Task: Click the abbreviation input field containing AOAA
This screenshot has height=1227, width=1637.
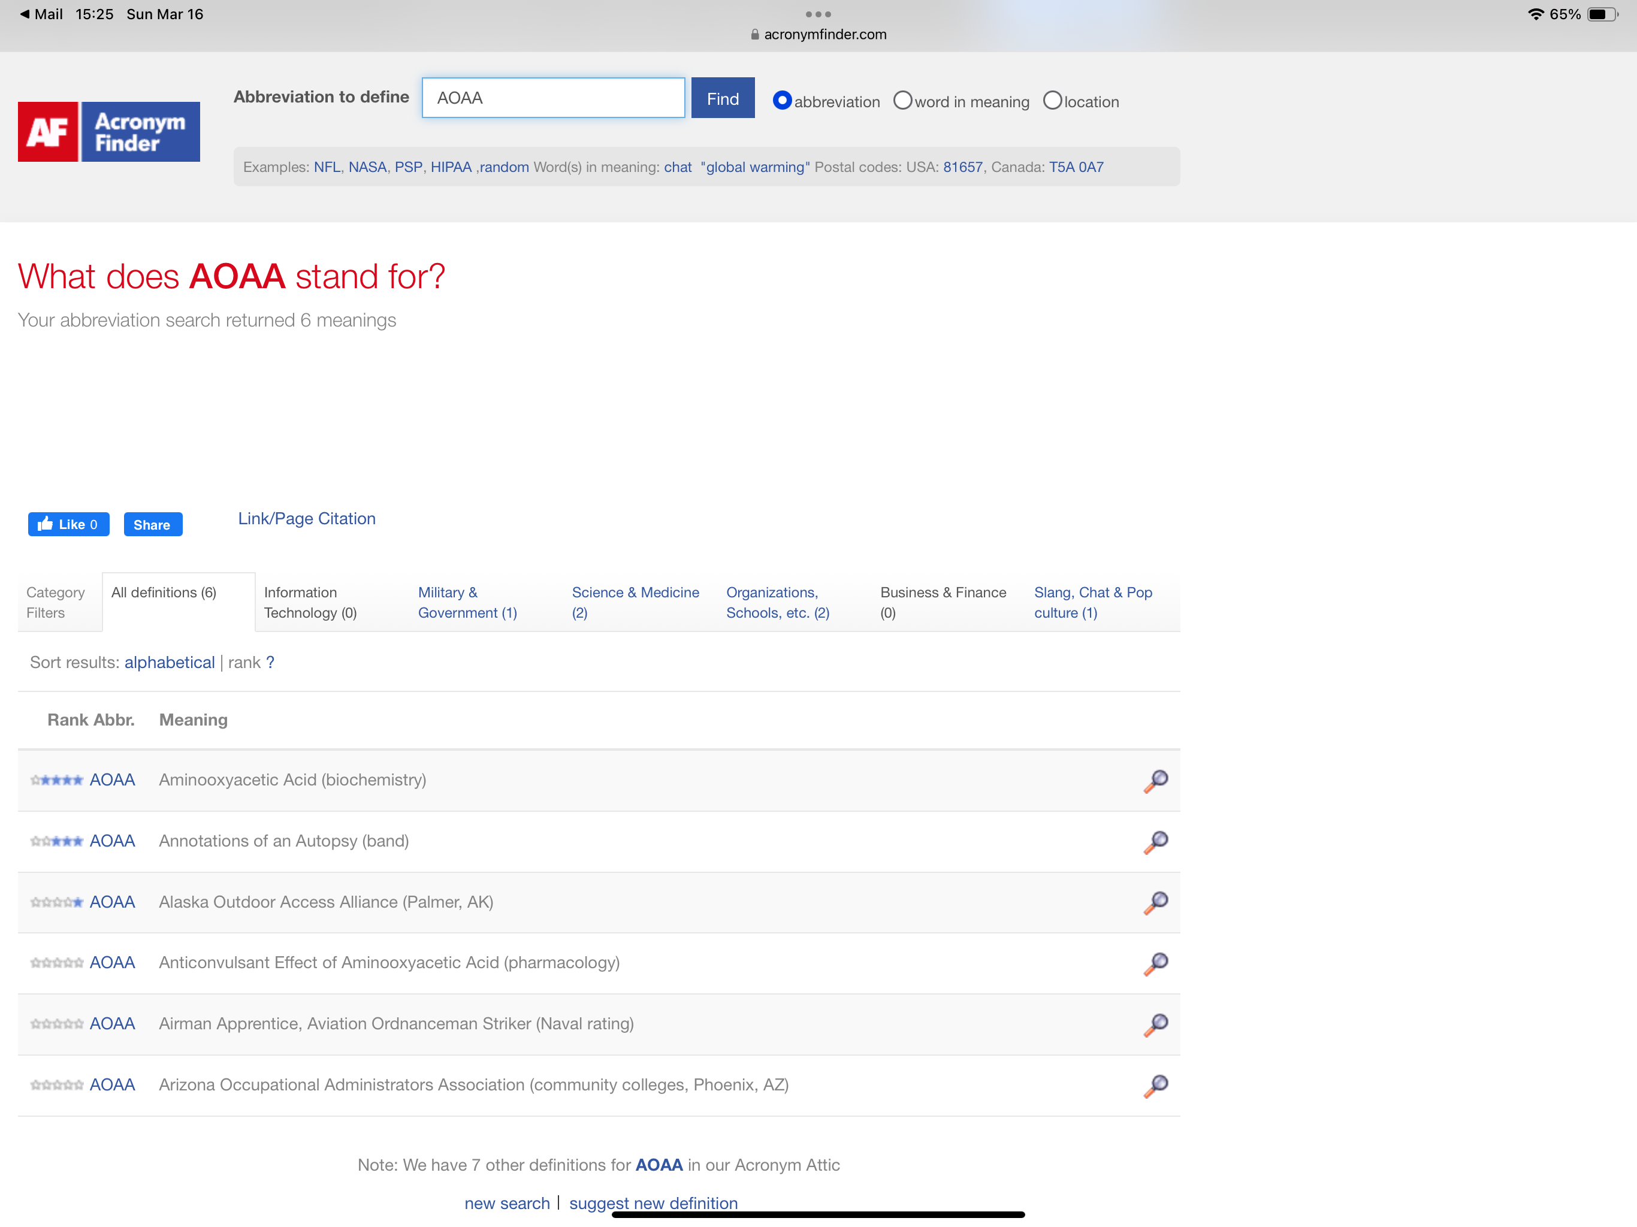Action: [553, 98]
